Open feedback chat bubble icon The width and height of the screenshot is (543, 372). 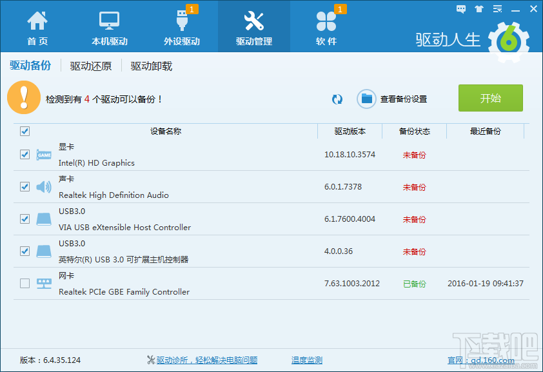tap(461, 9)
